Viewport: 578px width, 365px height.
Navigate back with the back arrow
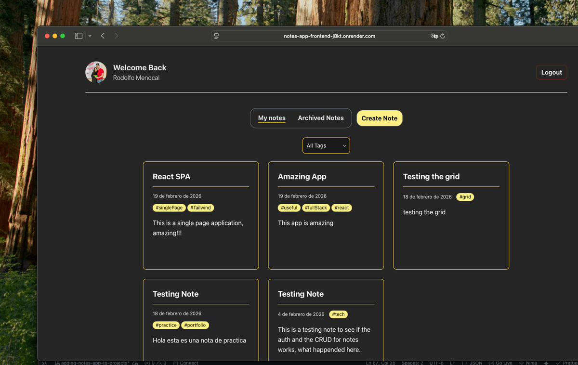(102, 36)
